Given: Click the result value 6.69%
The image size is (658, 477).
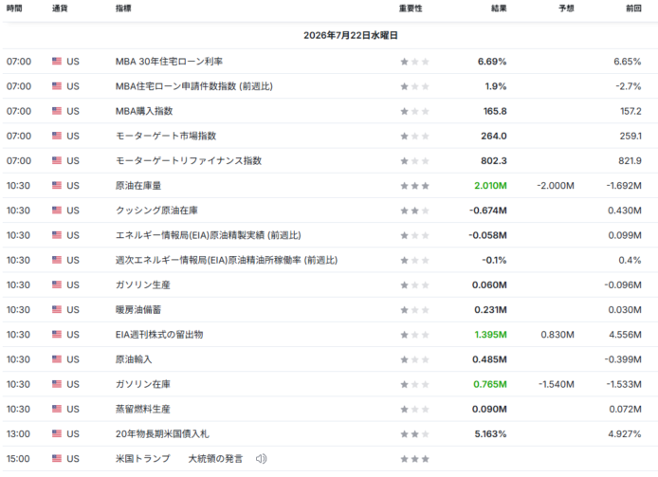Looking at the screenshot, I should click(x=492, y=62).
